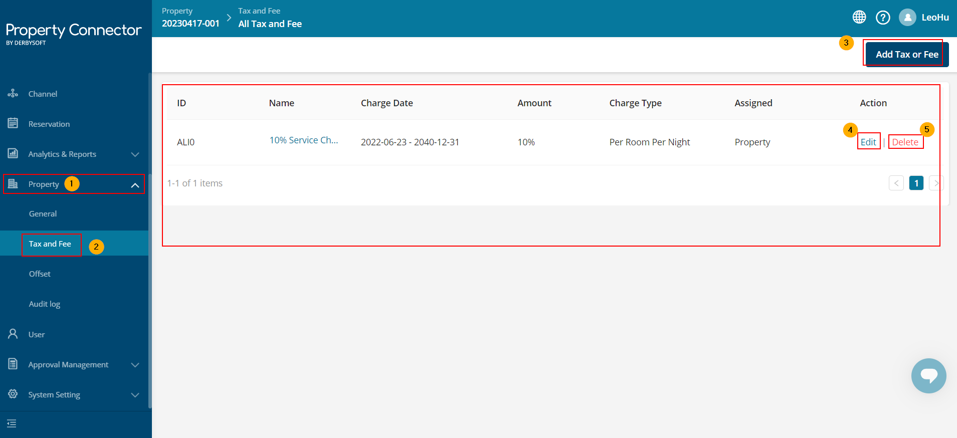This screenshot has width=957, height=438.
Task: Click the Amount value 10% cell
Action: click(526, 142)
